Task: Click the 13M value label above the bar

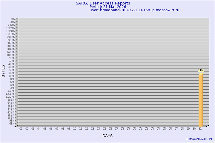Action: click(x=201, y=70)
